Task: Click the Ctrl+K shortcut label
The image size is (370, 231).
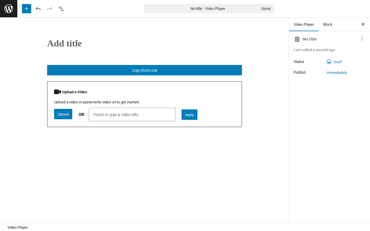Action: pyautogui.click(x=266, y=9)
